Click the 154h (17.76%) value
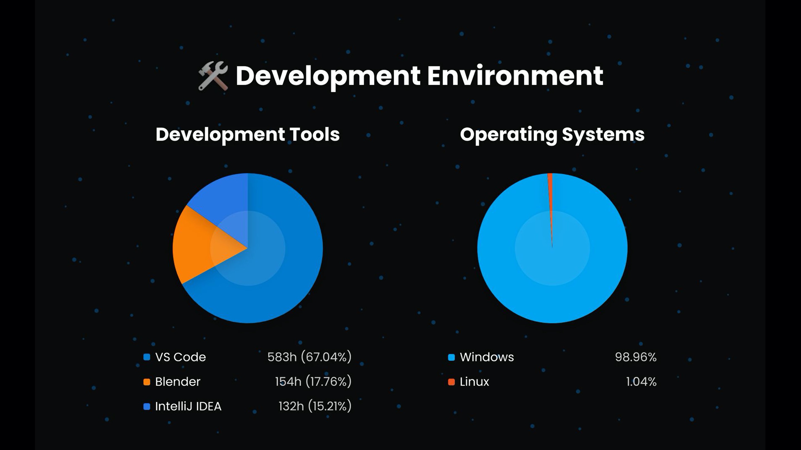Image resolution: width=801 pixels, height=450 pixels. 313,382
